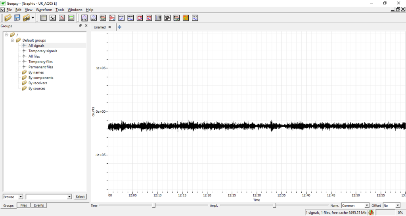Select By components in the groups tree
The height and width of the screenshot is (216, 406).
coord(40,78)
